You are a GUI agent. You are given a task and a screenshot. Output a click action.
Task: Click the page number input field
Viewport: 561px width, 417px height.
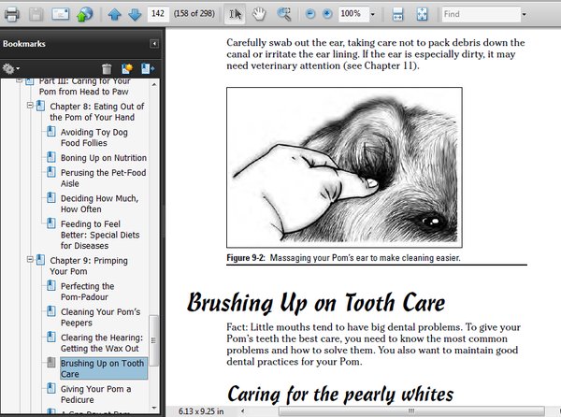pos(158,15)
